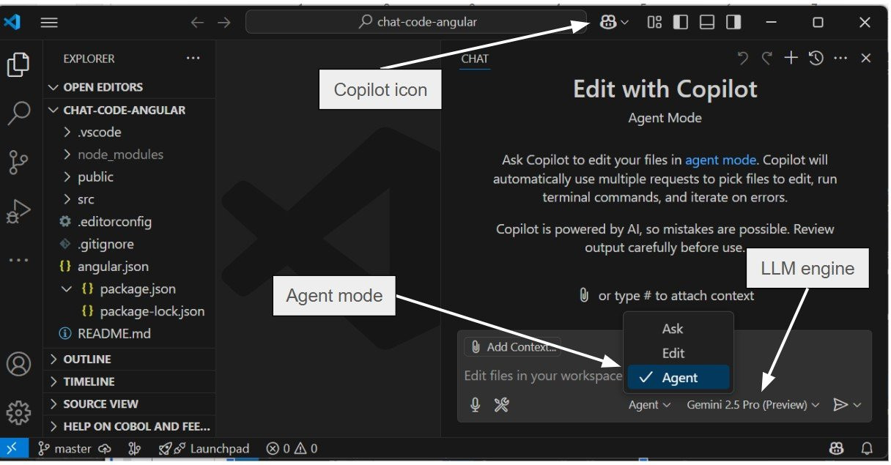Open chat tools with the wrench icon
Image resolution: width=891 pixels, height=465 pixels.
pyautogui.click(x=502, y=404)
